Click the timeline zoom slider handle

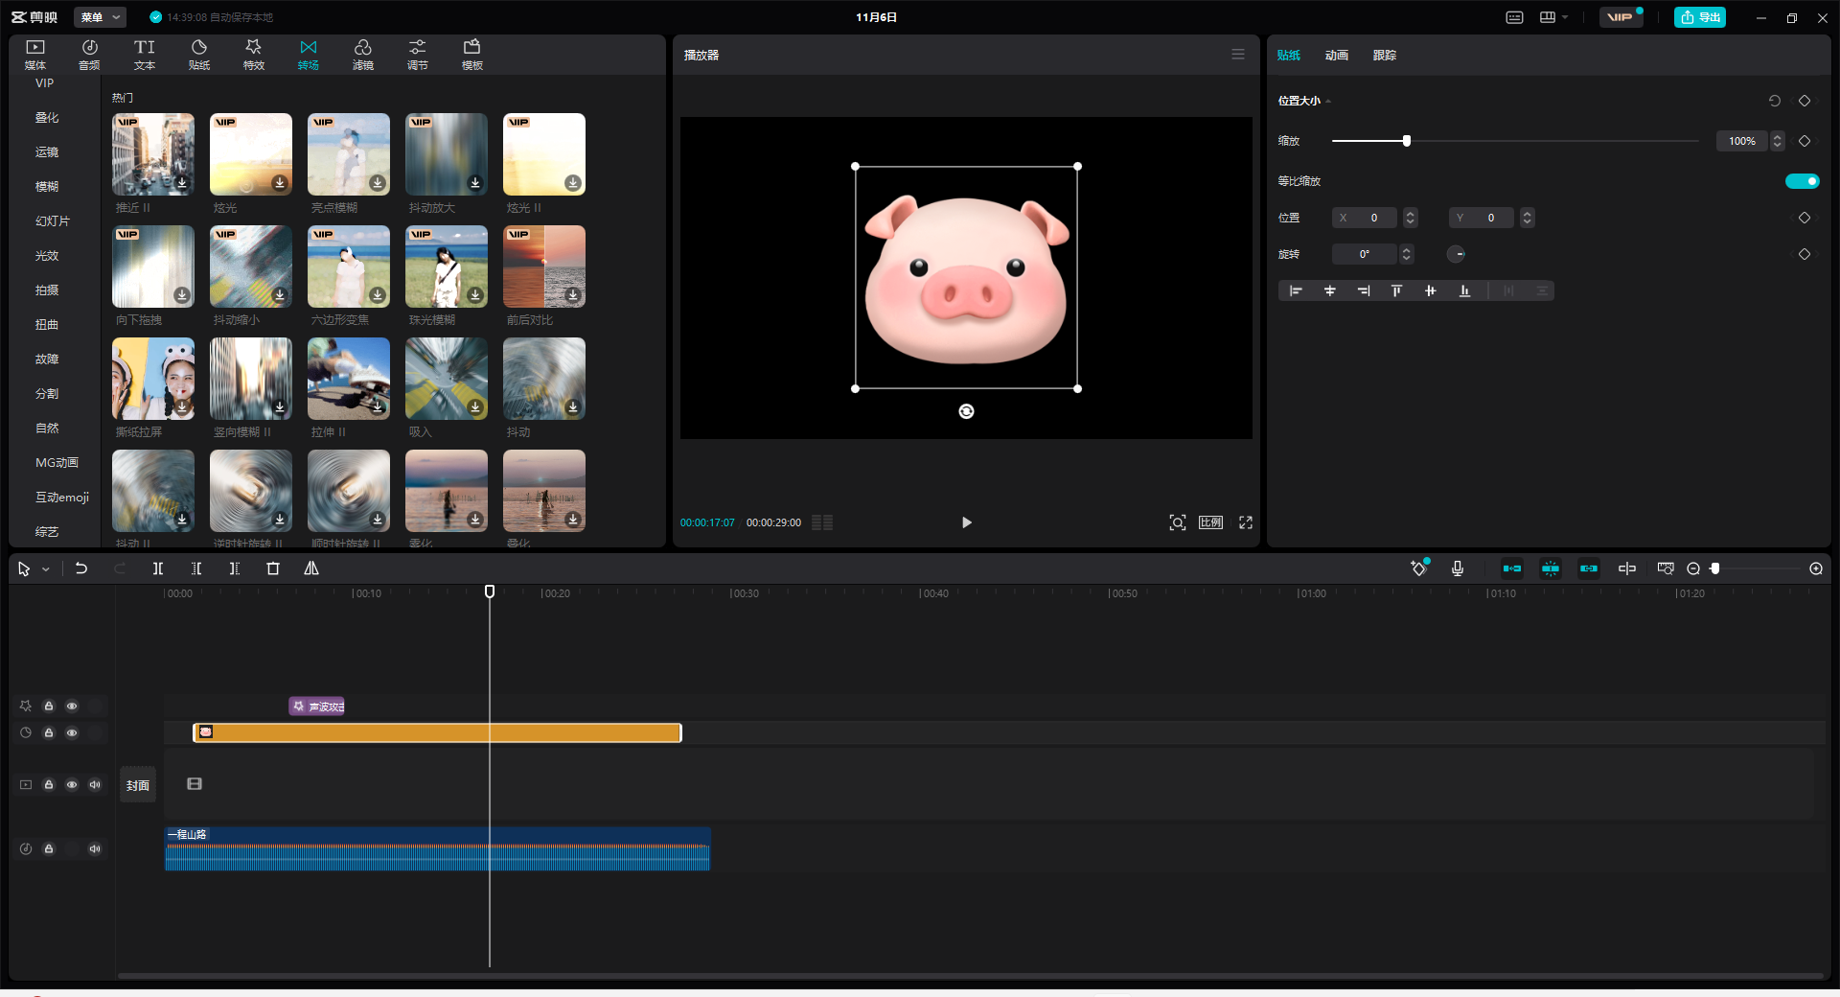pyautogui.click(x=1715, y=568)
